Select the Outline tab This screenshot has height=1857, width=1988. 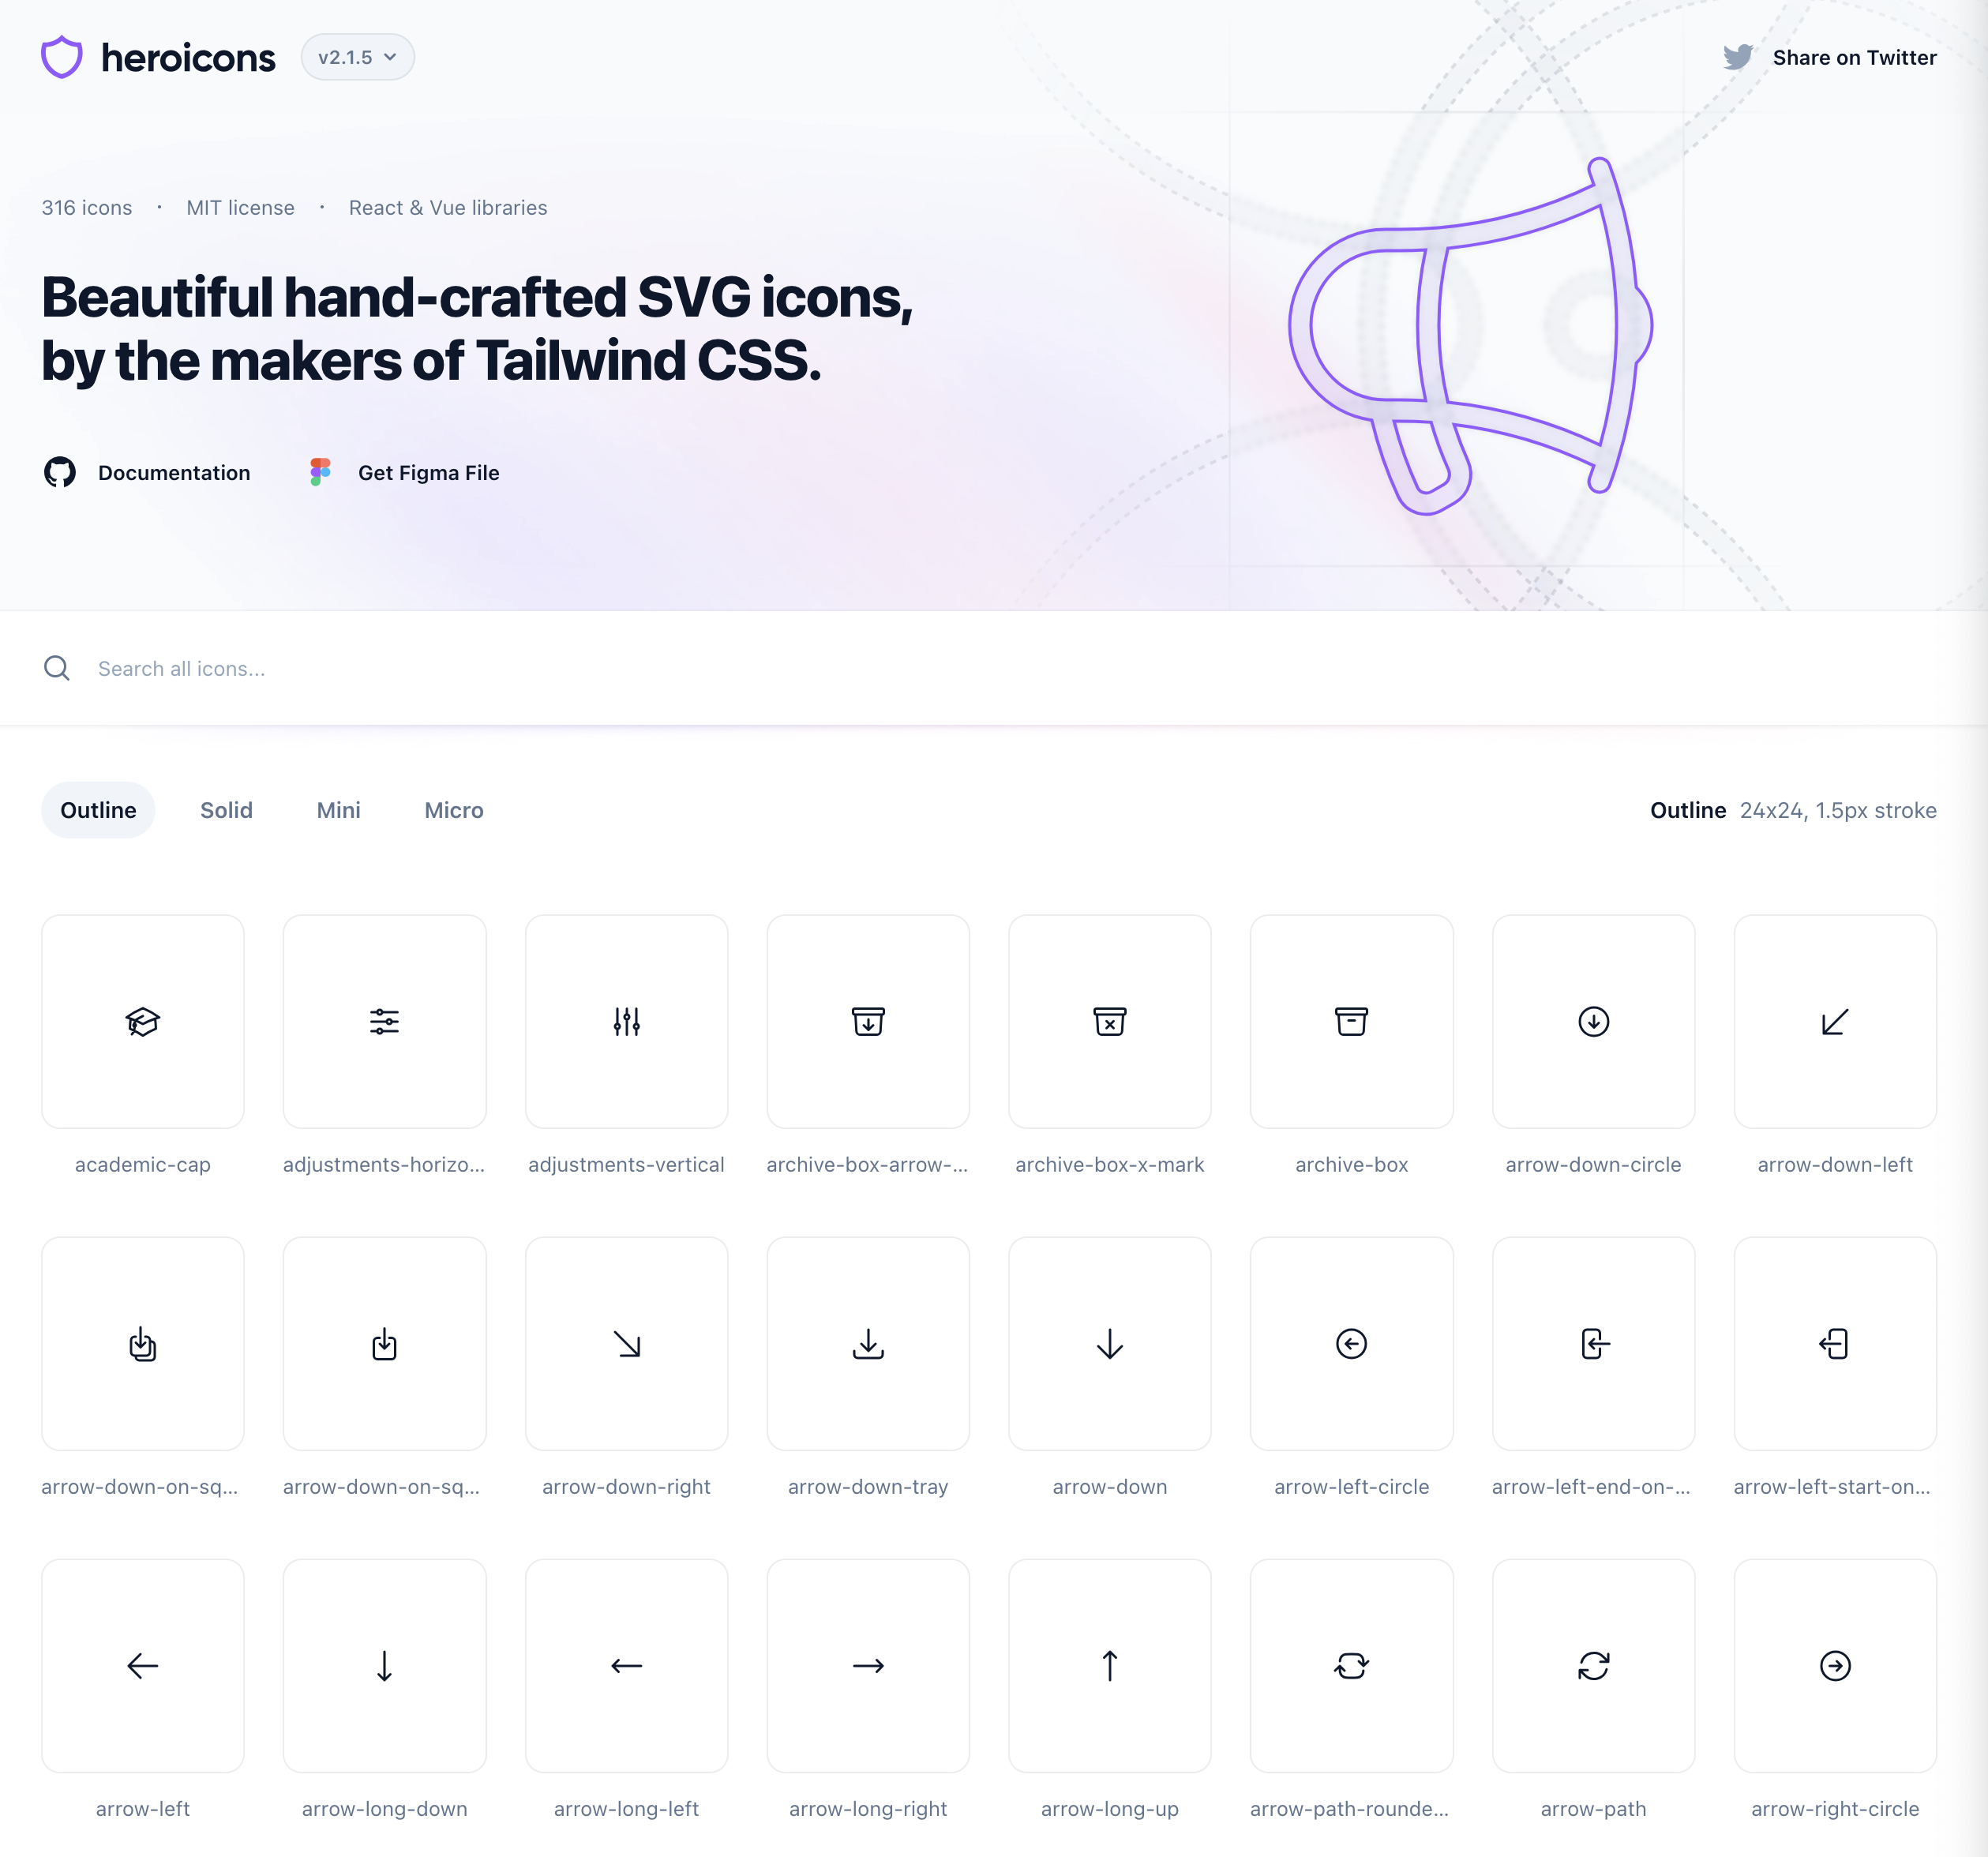coord(98,810)
